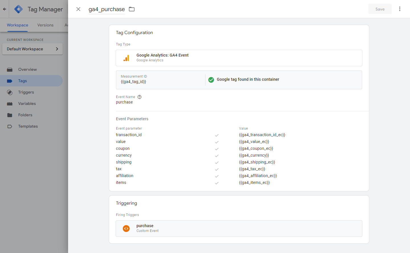
Task: Switch to the Versions tab
Action: tap(45, 25)
